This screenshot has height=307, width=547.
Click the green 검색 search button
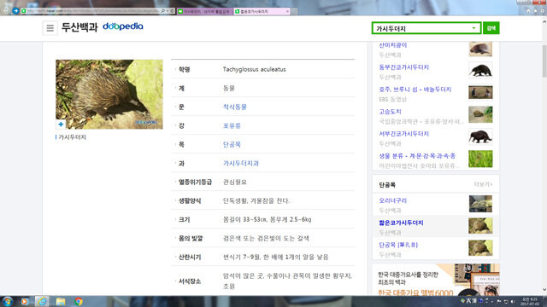coord(491,28)
